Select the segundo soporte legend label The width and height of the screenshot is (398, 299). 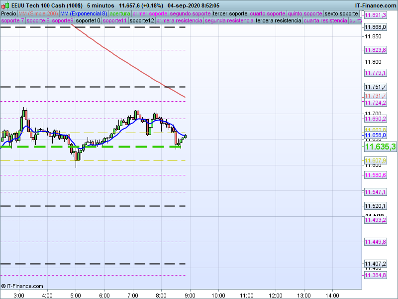(x=191, y=13)
